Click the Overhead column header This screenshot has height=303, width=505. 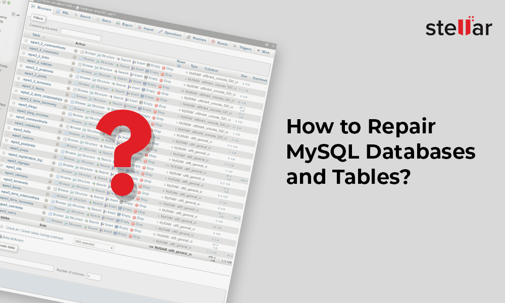[x=260, y=79]
